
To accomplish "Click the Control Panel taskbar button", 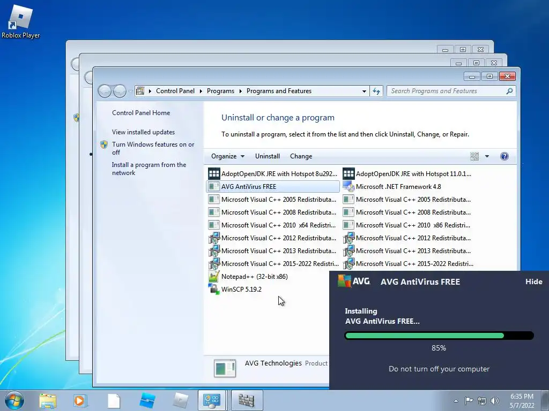I will click(x=212, y=400).
